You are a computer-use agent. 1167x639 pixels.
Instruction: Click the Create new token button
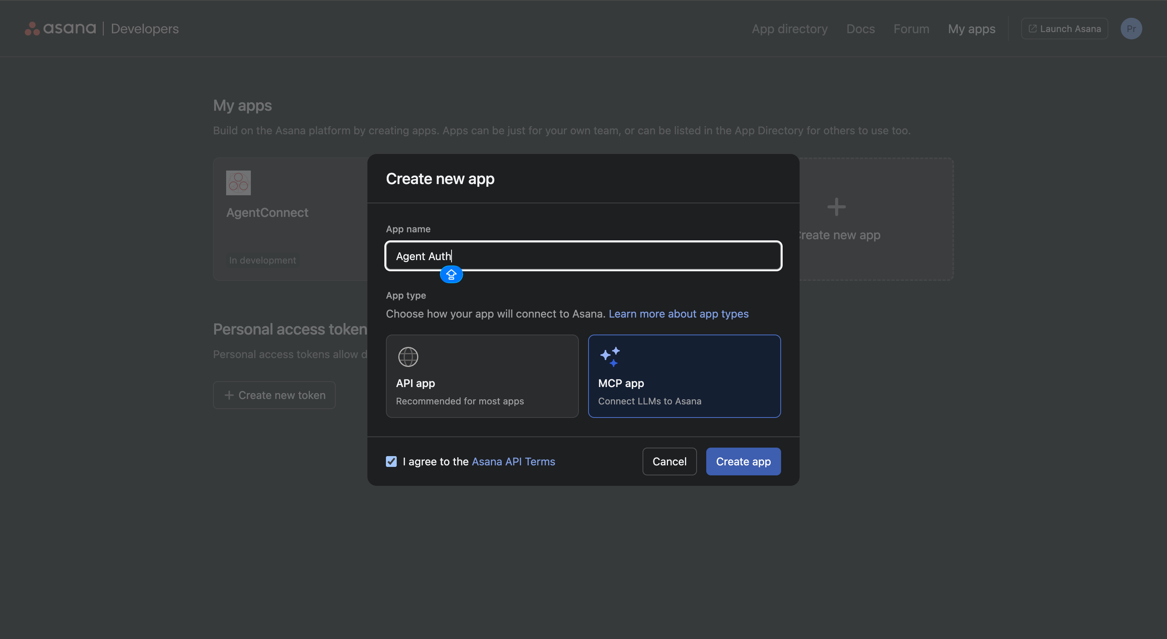click(274, 395)
